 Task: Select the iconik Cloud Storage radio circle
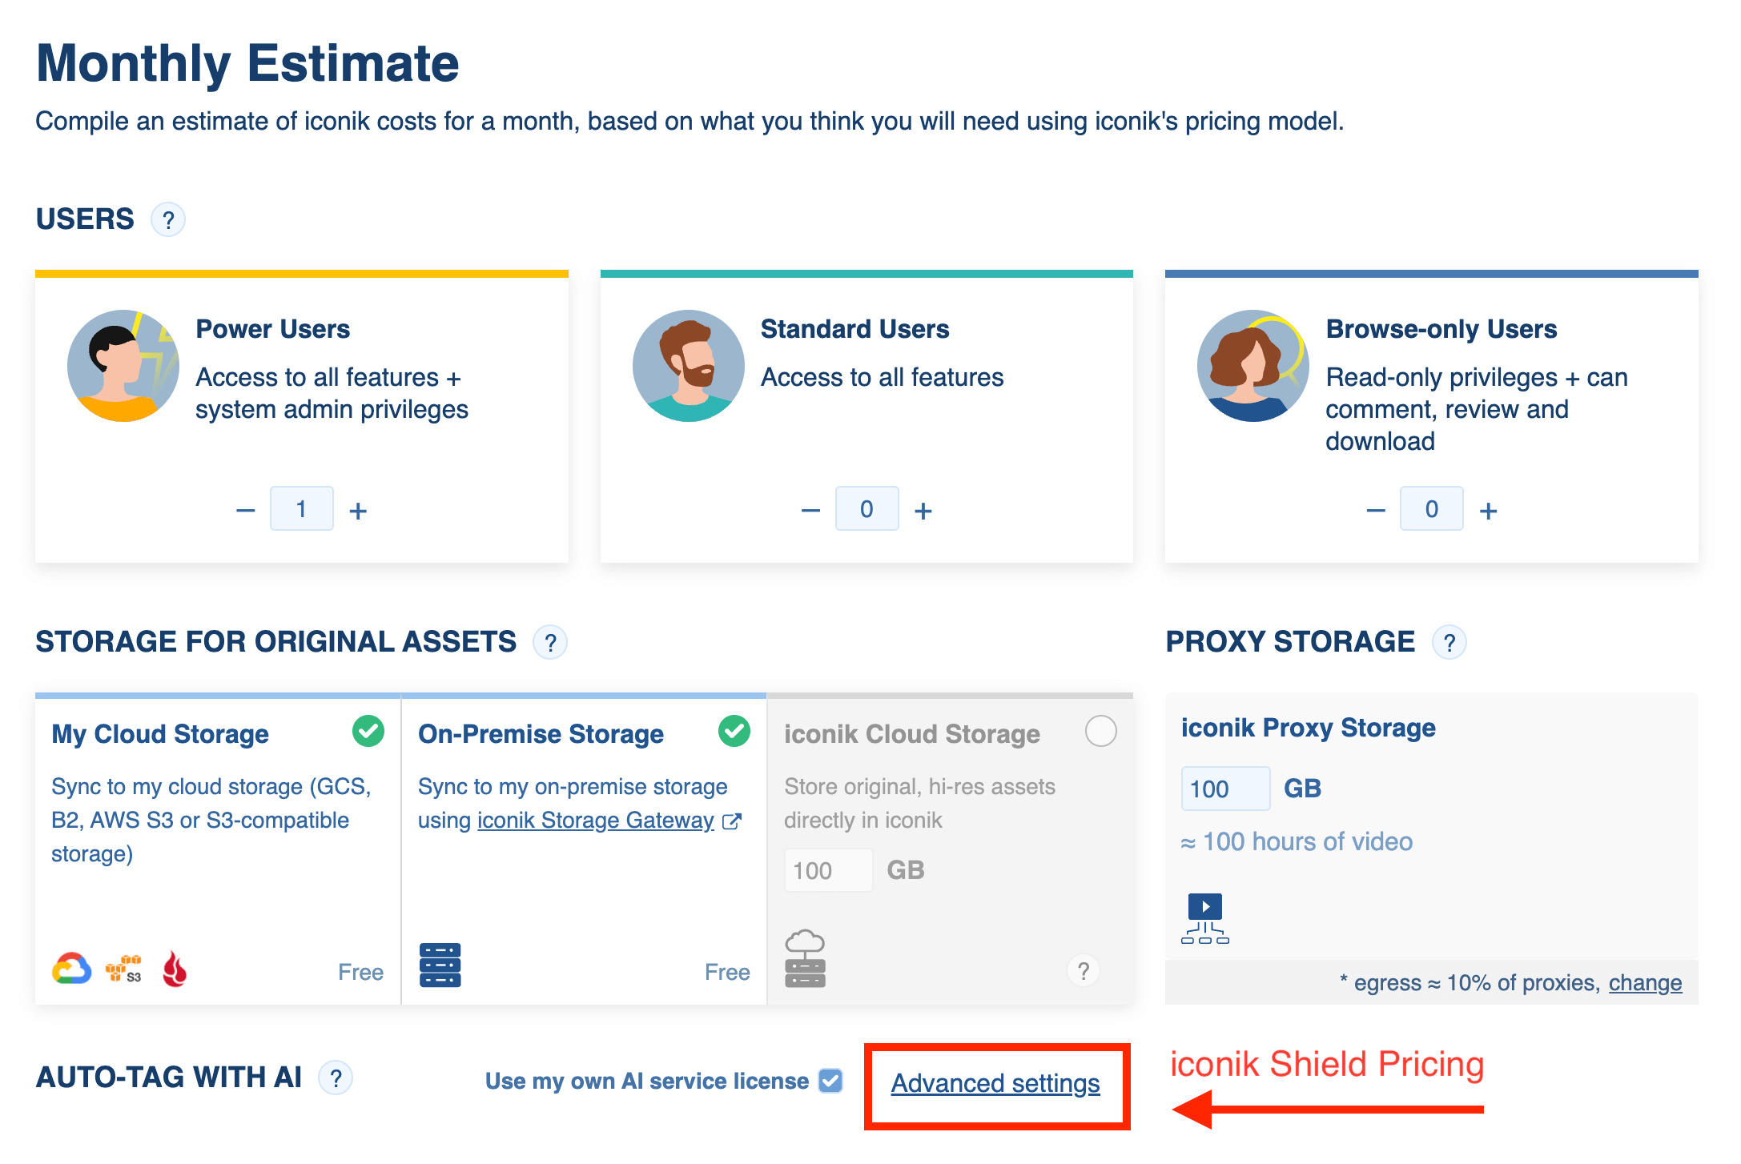point(1100,731)
